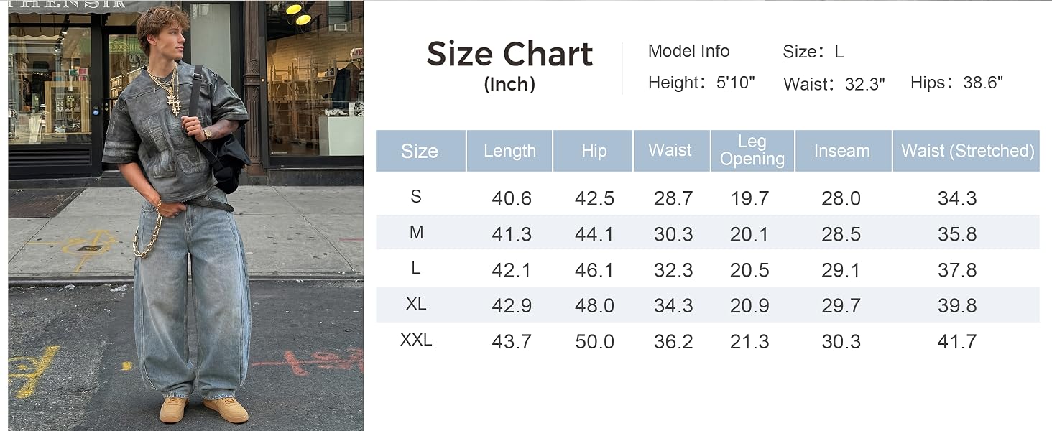1052x431 pixels.
Task: Select the Size column header
Action: click(x=420, y=151)
